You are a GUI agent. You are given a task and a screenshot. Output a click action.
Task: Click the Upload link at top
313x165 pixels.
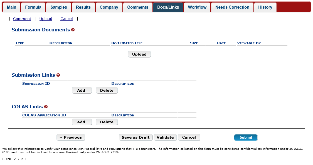(x=46, y=19)
